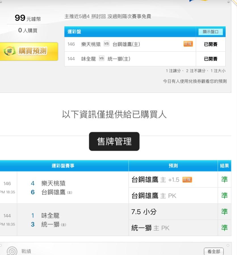Click prediction 統一獅 主 PK
Screen dimensions: 237x255
click(x=150, y=228)
